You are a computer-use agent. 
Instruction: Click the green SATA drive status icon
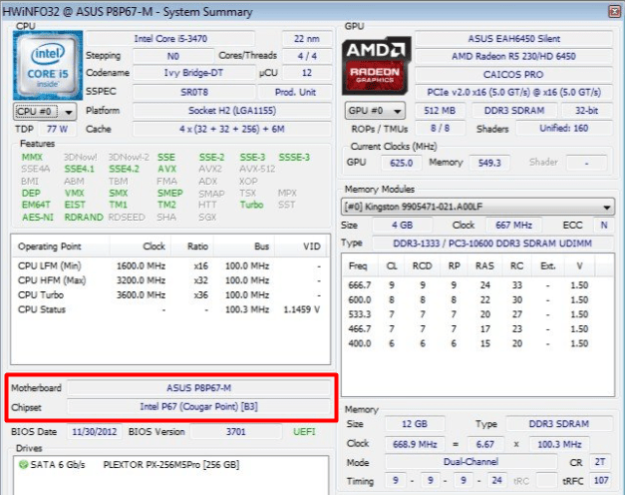(x=23, y=466)
